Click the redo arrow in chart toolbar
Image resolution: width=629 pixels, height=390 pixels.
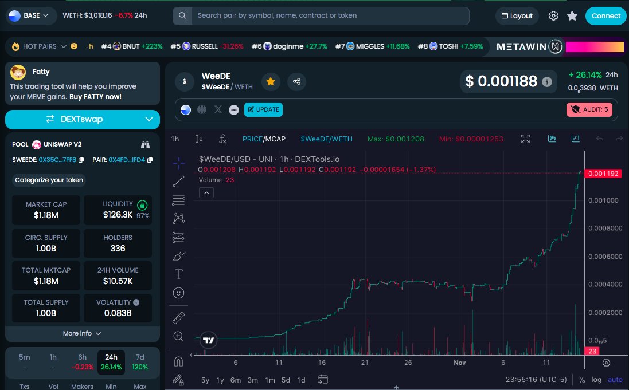pyautogui.click(x=619, y=139)
